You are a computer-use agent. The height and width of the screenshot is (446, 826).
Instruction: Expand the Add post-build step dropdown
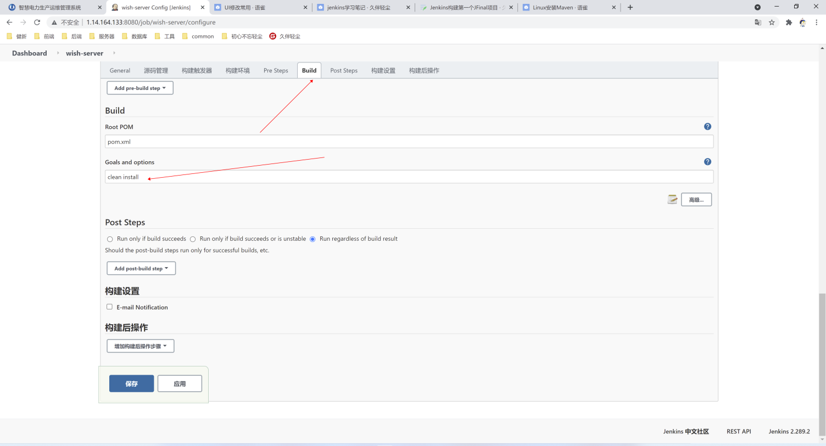pyautogui.click(x=141, y=269)
